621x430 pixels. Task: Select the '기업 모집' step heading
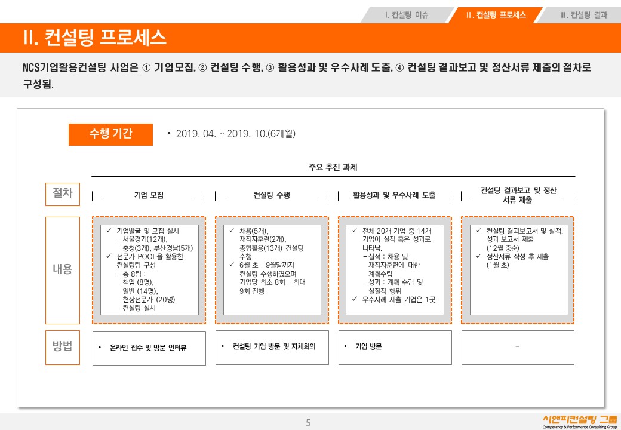[x=149, y=195]
